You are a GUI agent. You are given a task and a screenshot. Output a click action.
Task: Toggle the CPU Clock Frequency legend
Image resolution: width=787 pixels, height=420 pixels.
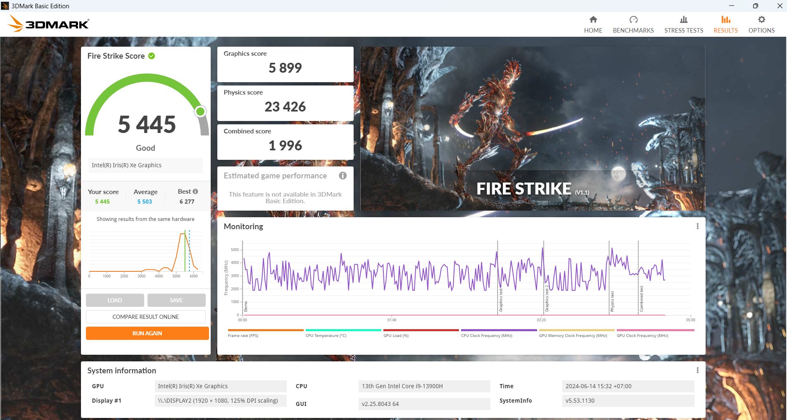[x=499, y=334]
